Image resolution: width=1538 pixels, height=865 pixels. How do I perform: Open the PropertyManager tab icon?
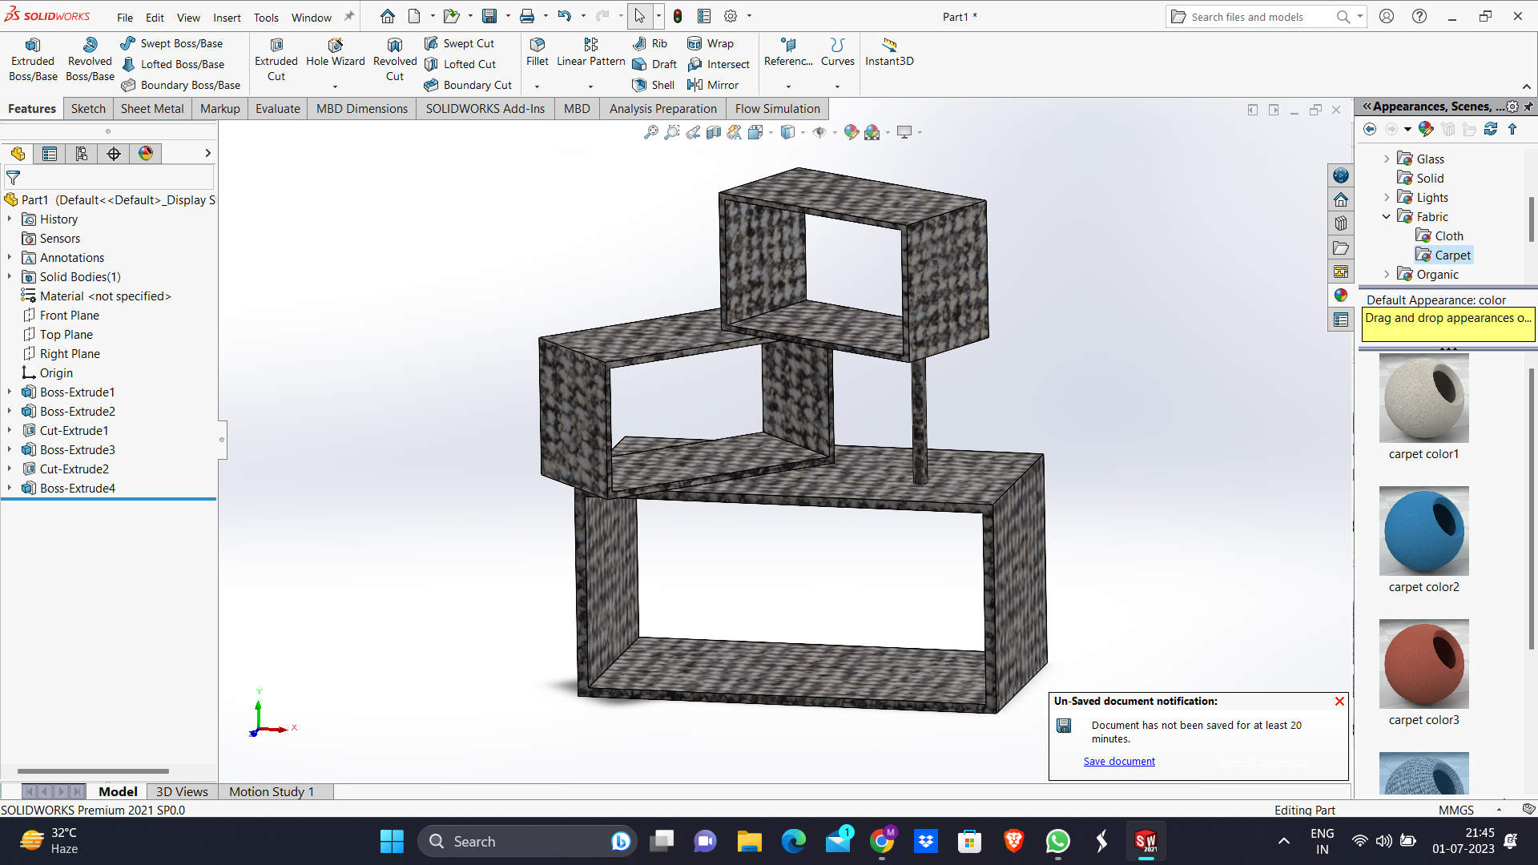tap(50, 154)
